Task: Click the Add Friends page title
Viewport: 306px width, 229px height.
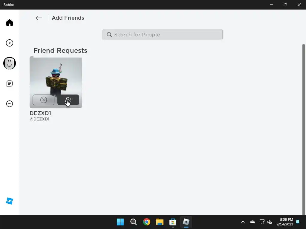Action: [x=68, y=18]
